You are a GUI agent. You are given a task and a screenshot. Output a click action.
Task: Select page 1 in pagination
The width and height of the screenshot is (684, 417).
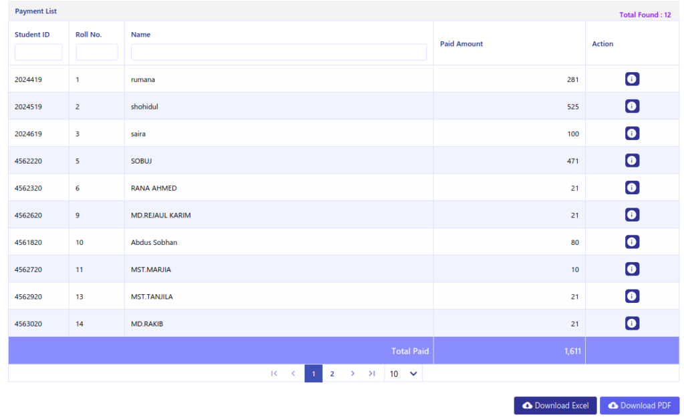pos(313,374)
